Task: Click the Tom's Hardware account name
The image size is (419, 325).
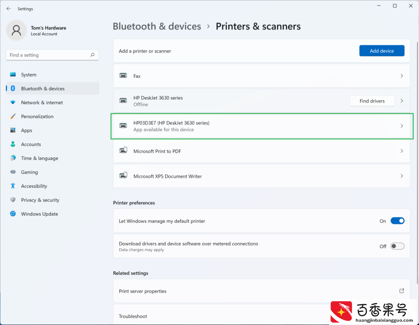Action: pyautogui.click(x=48, y=28)
